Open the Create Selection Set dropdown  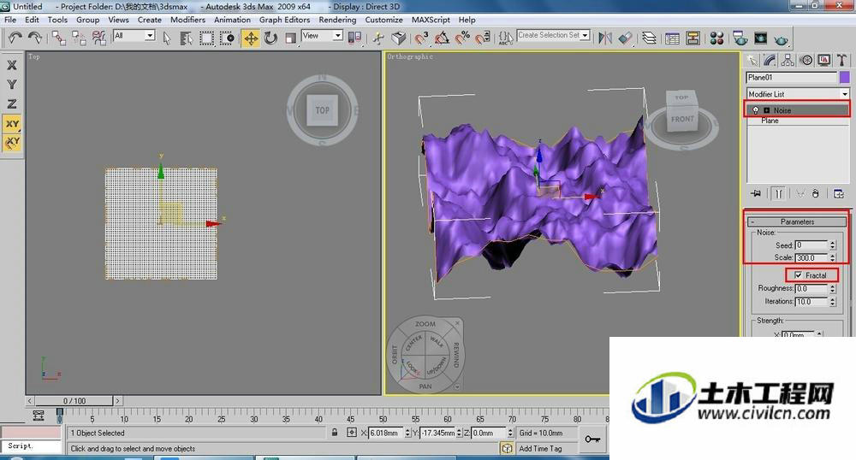[553, 35]
